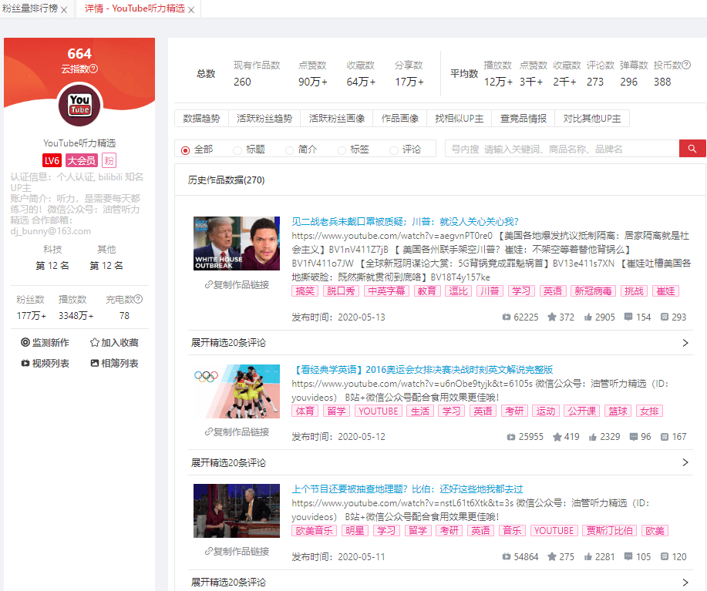
Task: Click the help icon next to 云指数
Action: (x=93, y=69)
